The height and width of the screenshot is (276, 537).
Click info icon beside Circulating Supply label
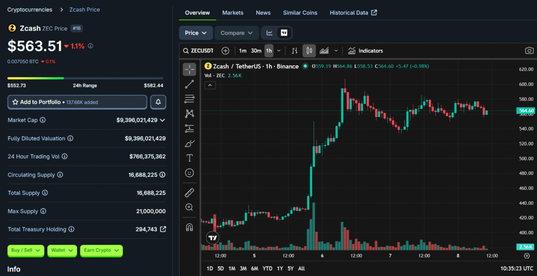(x=60, y=175)
